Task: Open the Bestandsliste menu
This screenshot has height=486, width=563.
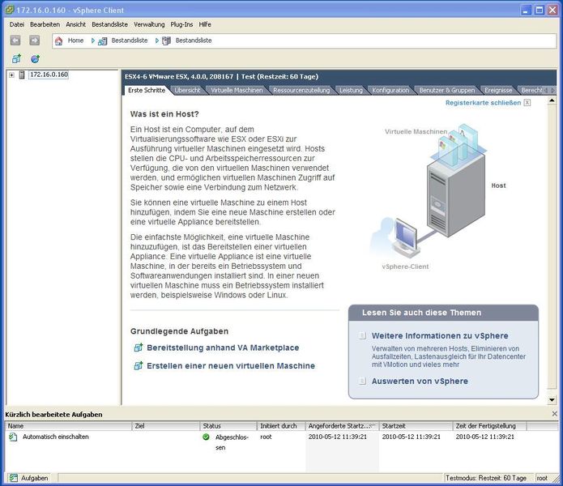Action: (x=110, y=24)
